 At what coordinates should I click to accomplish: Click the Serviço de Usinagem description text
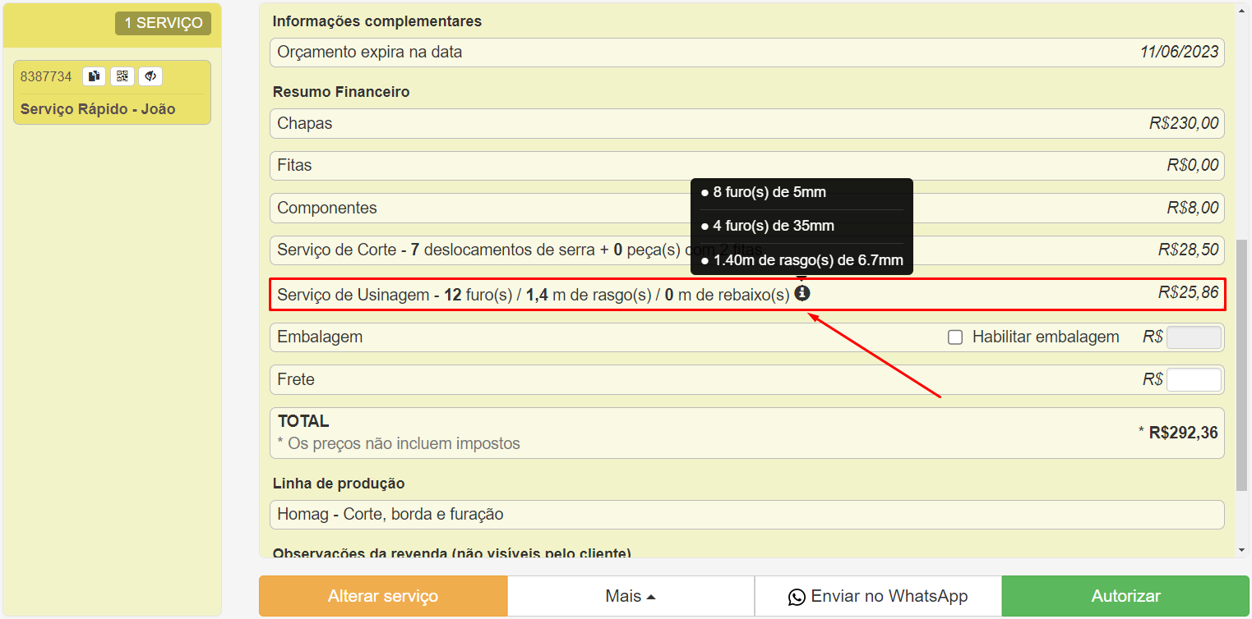pos(534,293)
